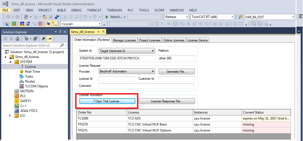
Task: Click the pin icon on the Simu_dll_license tab
Action: point(98,32)
